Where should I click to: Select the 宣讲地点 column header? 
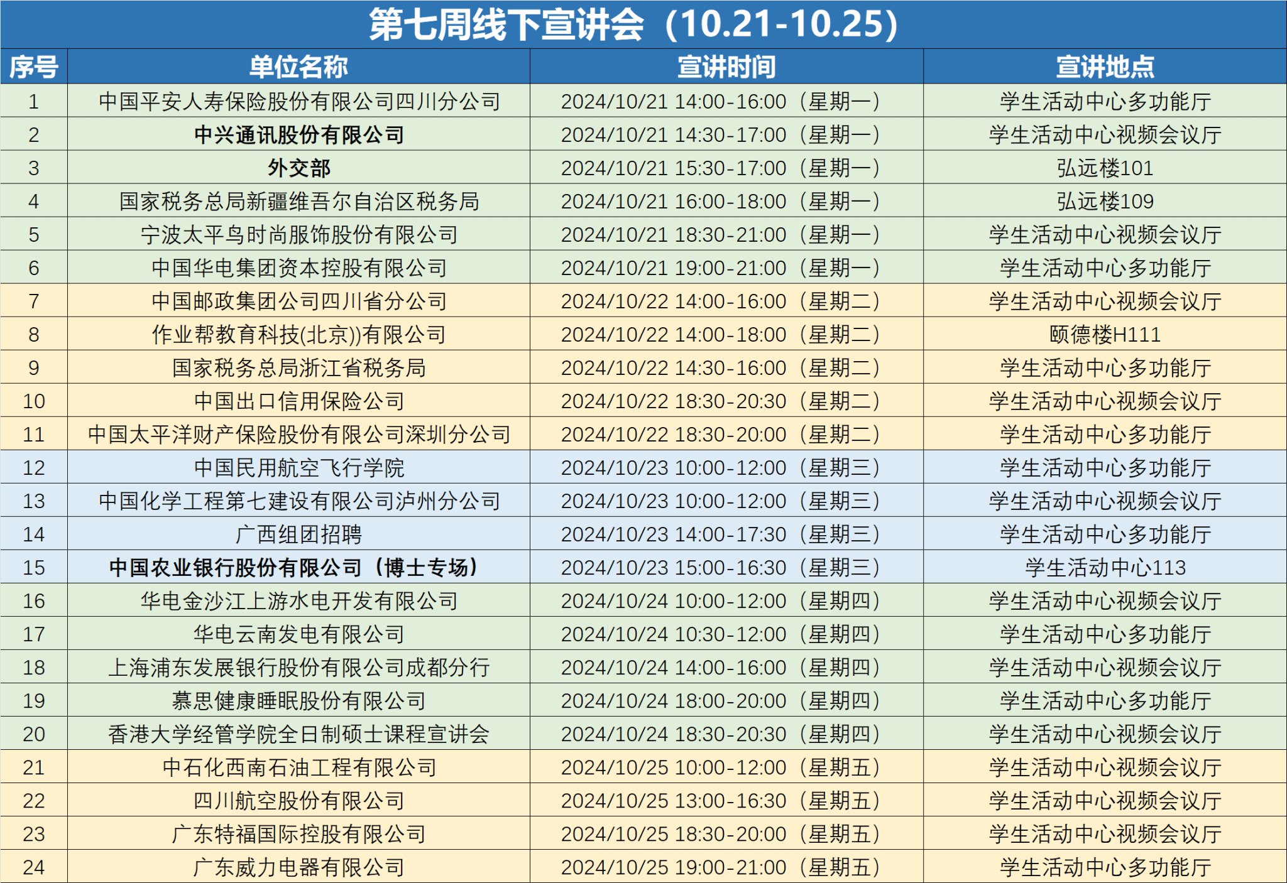[1105, 67]
